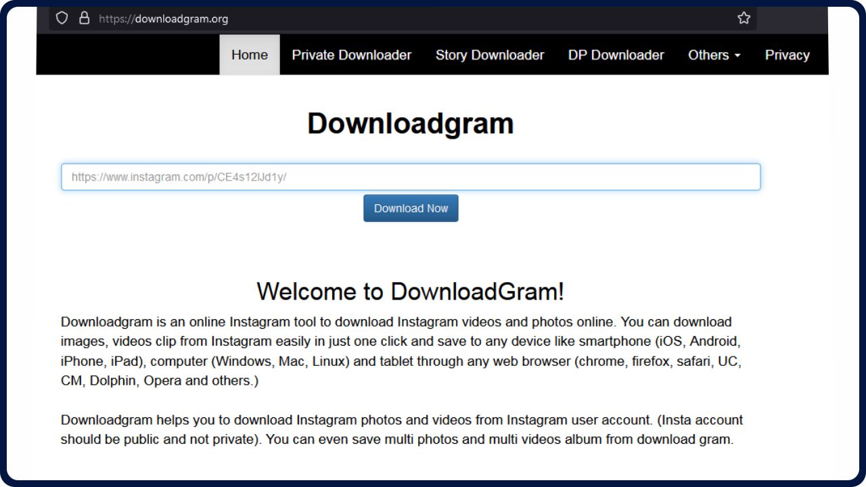The height and width of the screenshot is (487, 866).
Task: Expand the Others dropdown menu
Action: point(714,55)
